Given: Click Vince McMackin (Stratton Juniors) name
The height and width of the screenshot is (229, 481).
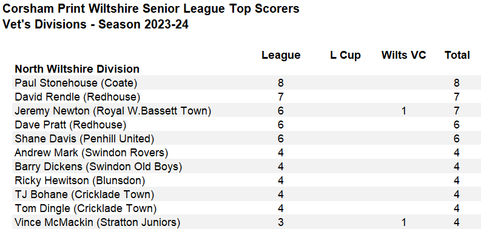Looking at the screenshot, I should coord(98,222).
